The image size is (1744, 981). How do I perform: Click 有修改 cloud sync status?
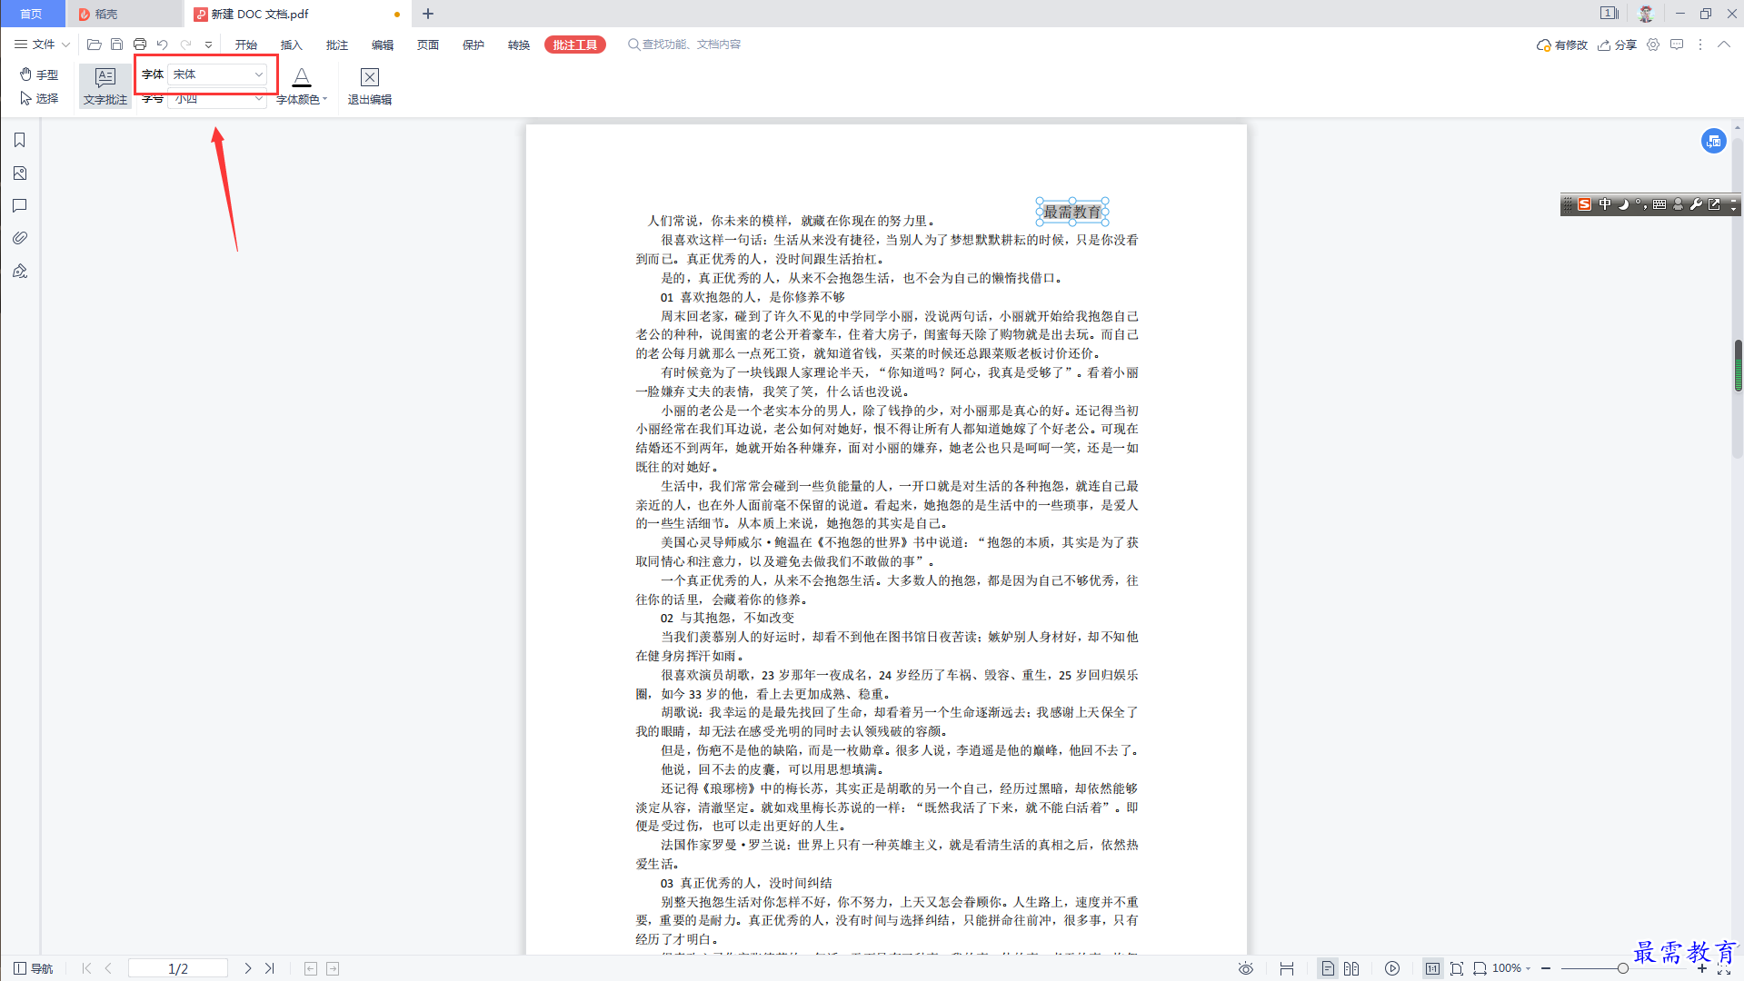click(x=1561, y=45)
